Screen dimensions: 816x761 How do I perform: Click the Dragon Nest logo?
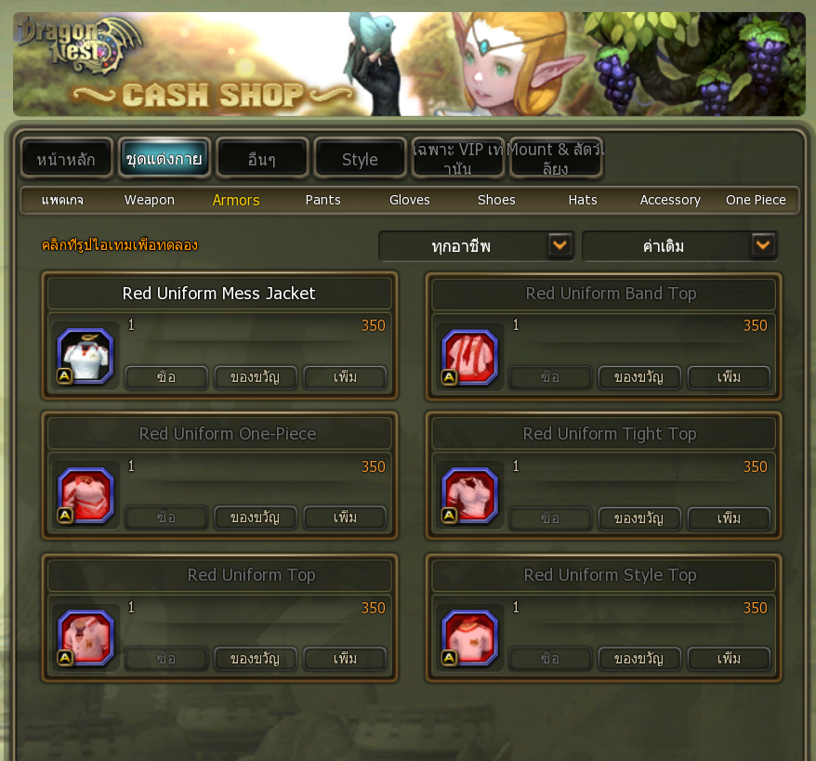click(x=78, y=45)
